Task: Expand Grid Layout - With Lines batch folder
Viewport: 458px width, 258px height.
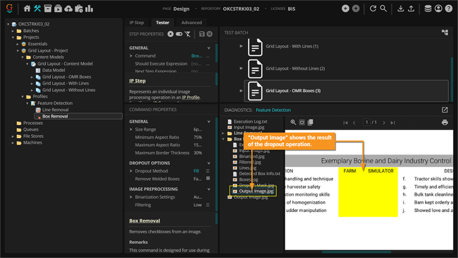Action: [242, 46]
